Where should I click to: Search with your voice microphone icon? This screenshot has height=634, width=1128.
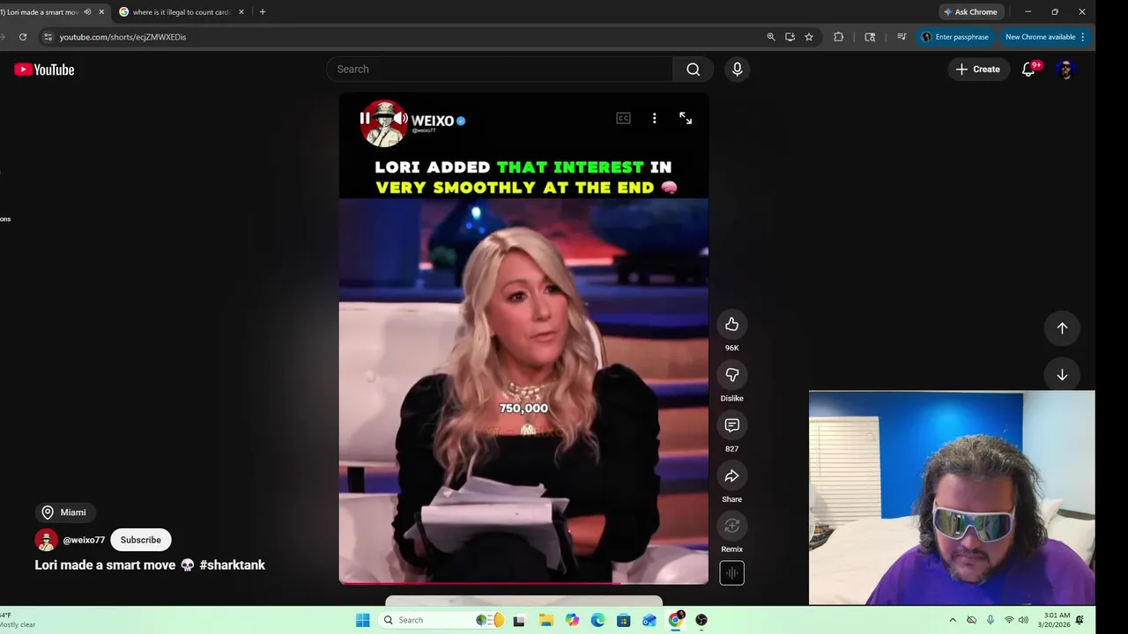pyautogui.click(x=738, y=70)
